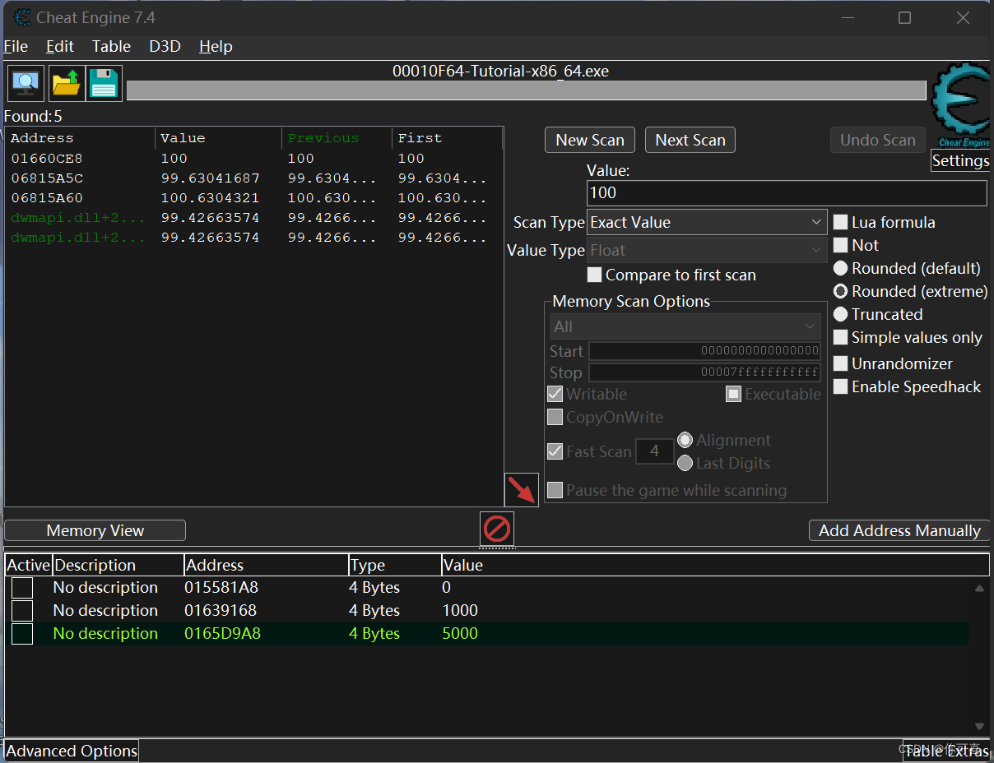Open Advanced Options
The image size is (994, 763).
click(72, 751)
